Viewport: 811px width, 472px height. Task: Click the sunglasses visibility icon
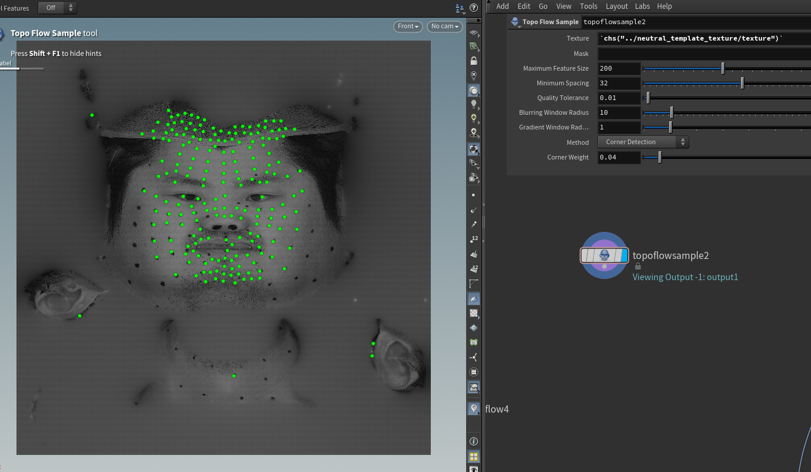pos(474,163)
